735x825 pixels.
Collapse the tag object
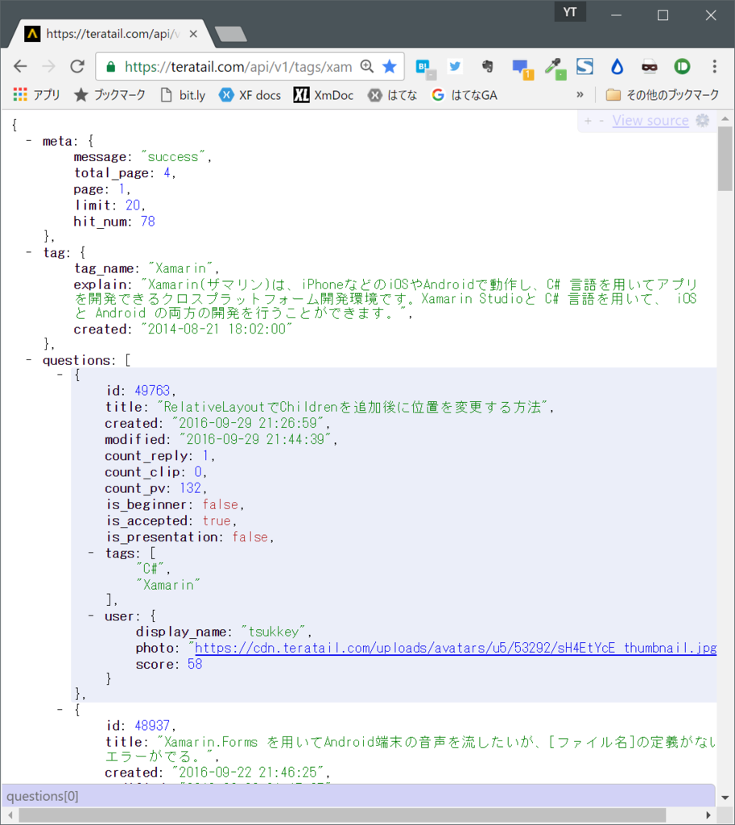point(29,252)
